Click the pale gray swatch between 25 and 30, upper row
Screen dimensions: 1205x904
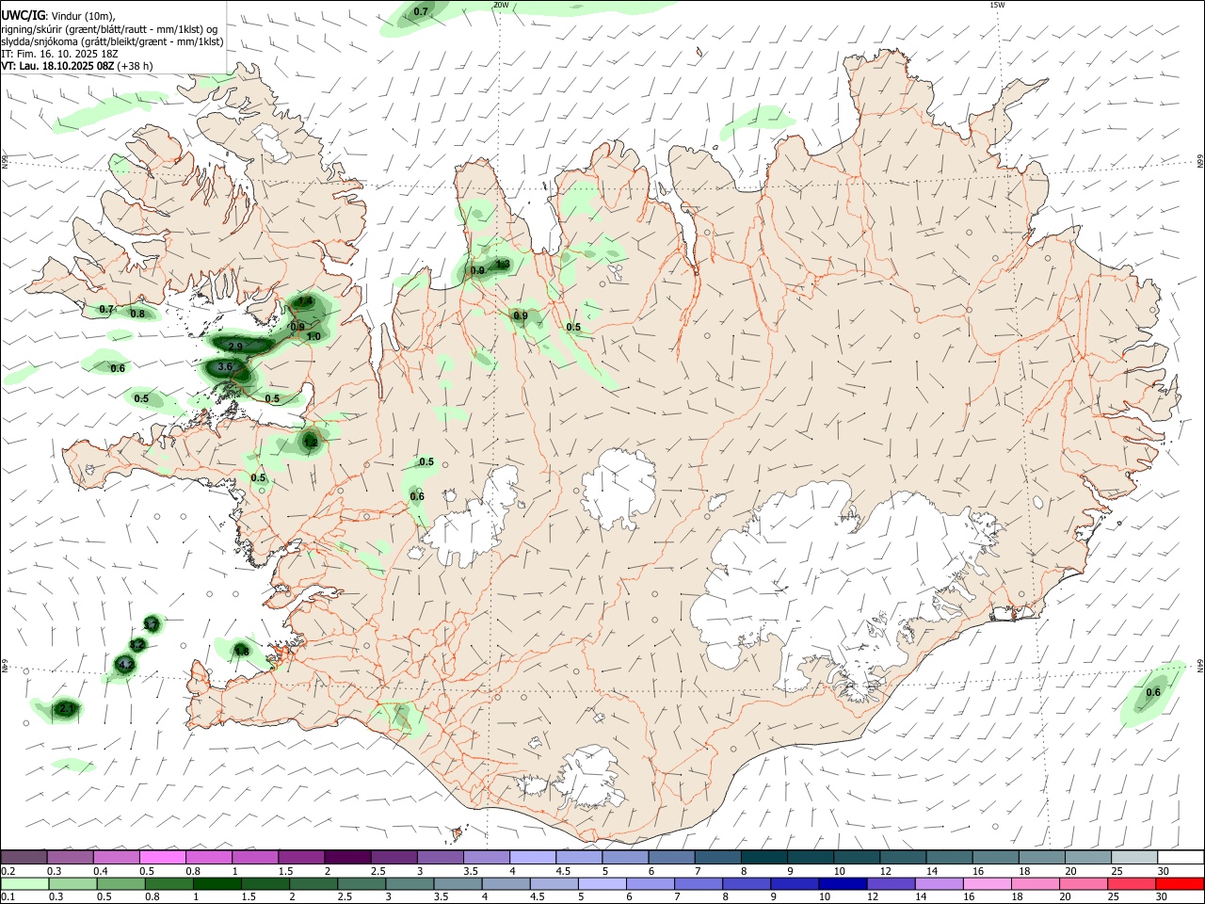pos(1134,857)
